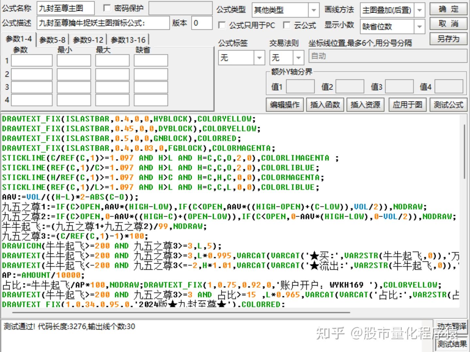
Task: Focus the row 3 参数 name field
Action: pyautogui.click(x=32, y=87)
